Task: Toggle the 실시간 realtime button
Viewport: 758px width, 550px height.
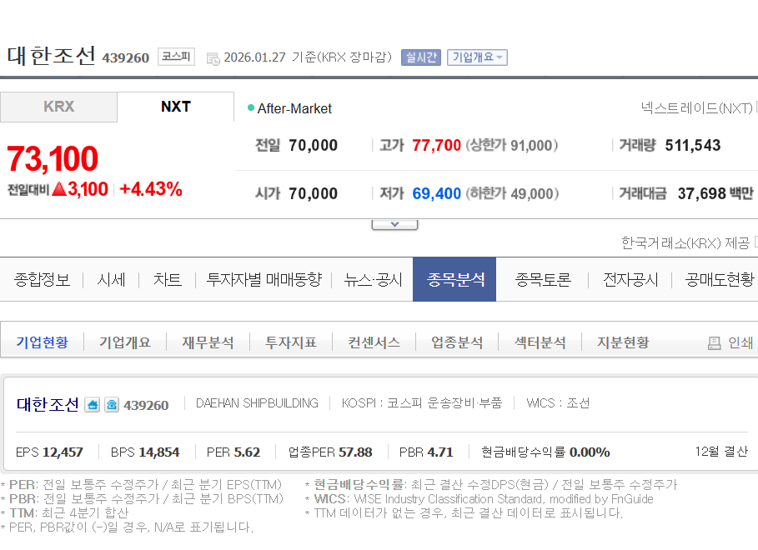Action: pyautogui.click(x=420, y=57)
